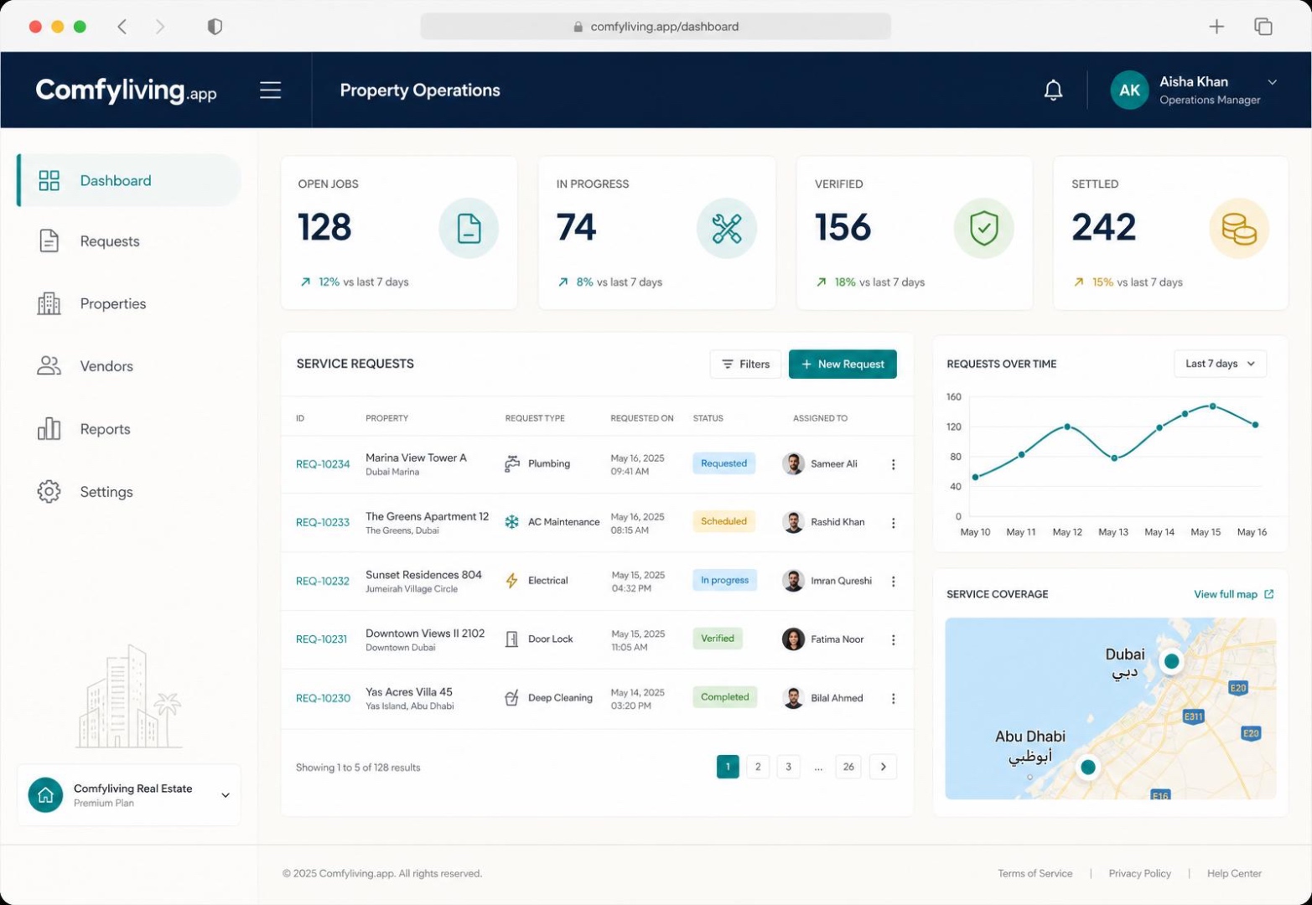Click the Settled coins icon
The width and height of the screenshot is (1312, 905).
click(x=1239, y=228)
